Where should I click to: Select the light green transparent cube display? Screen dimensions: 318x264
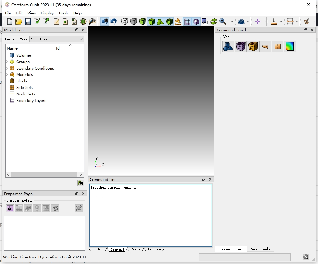[142, 22]
